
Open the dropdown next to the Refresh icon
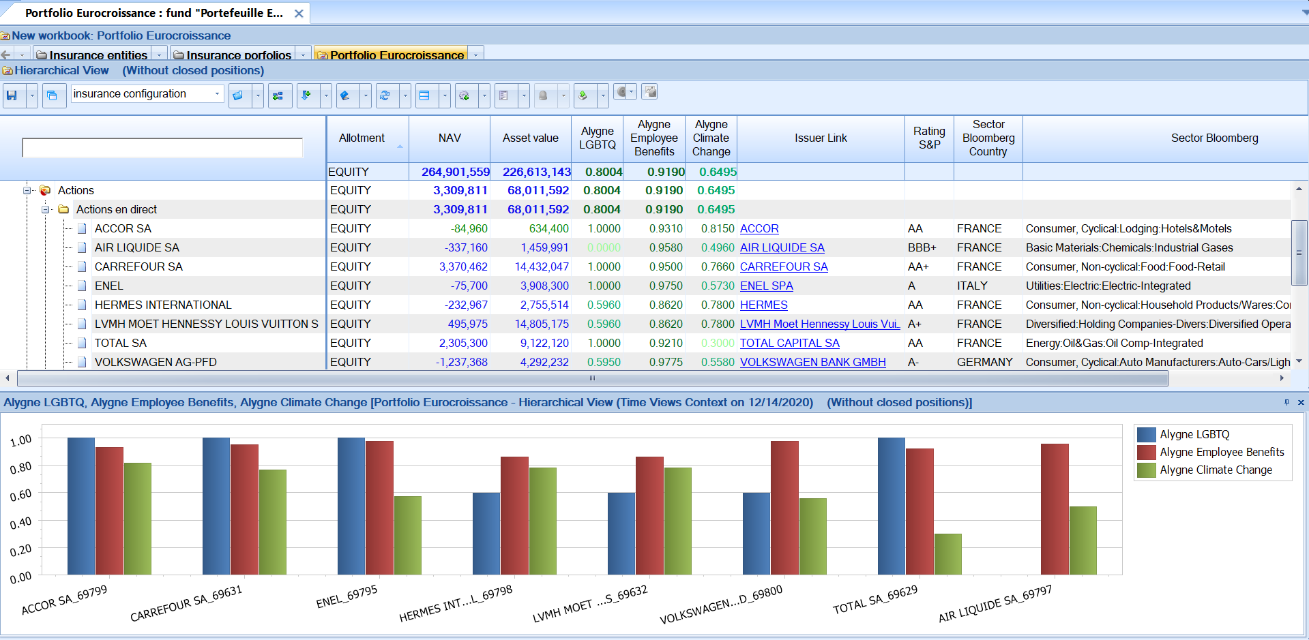405,95
